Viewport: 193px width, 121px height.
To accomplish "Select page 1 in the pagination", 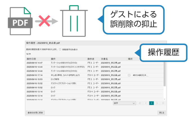I will click(x=152, y=103).
